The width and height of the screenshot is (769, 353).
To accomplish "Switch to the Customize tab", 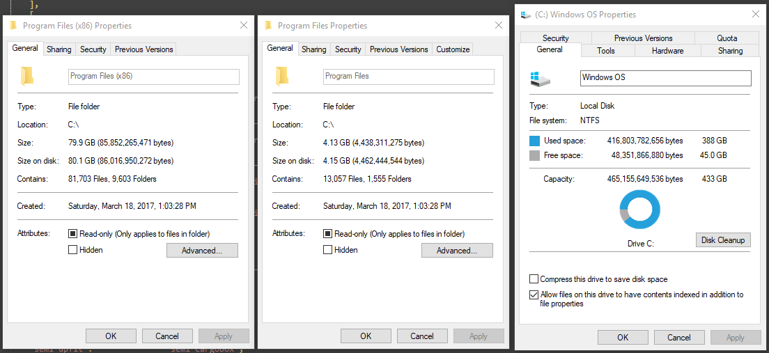I will click(x=453, y=49).
